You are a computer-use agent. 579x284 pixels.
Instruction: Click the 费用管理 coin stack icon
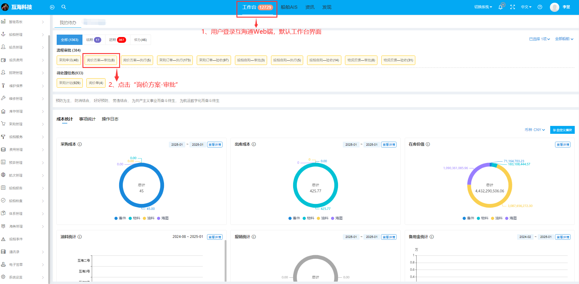click(3, 150)
